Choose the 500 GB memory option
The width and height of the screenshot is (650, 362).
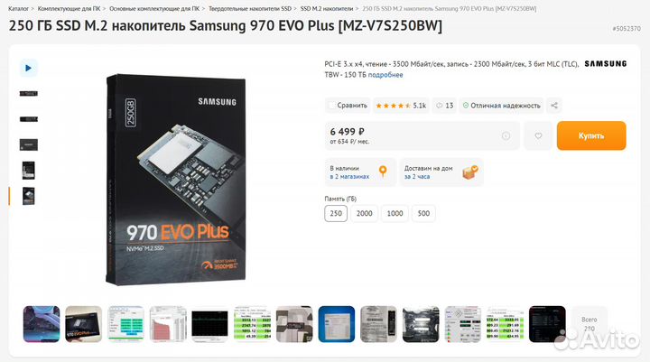pos(423,213)
